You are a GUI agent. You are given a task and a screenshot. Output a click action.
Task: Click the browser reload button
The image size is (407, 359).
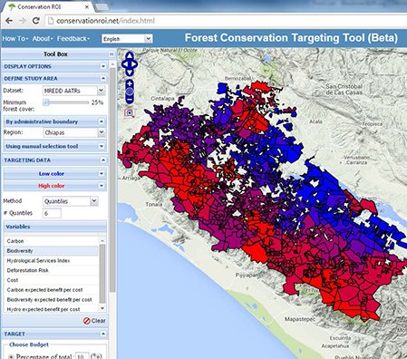36,21
